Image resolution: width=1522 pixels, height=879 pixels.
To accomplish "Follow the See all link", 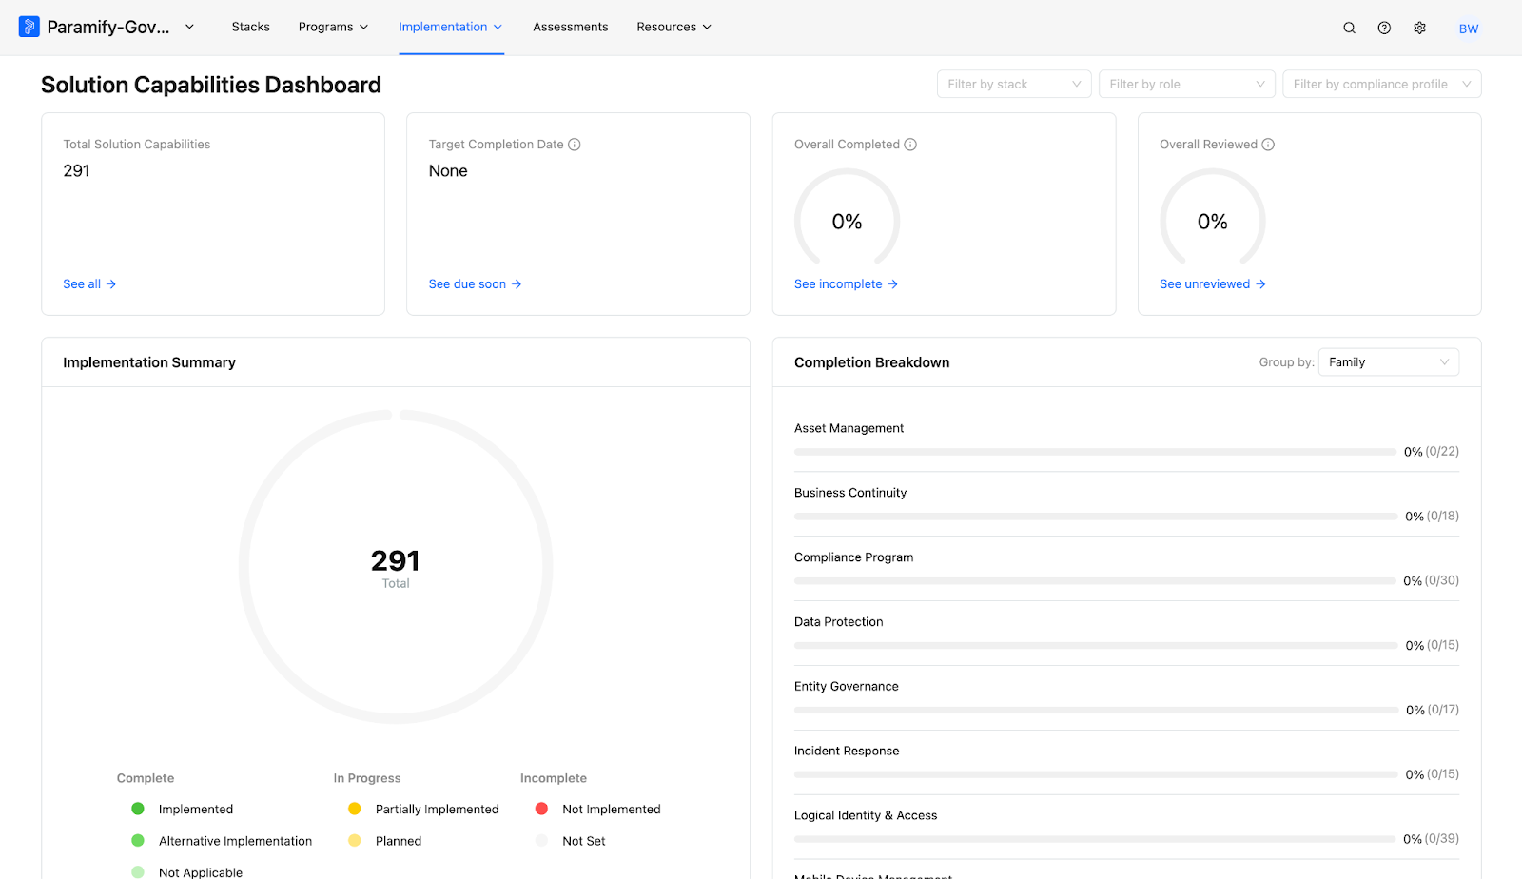I will point(89,284).
